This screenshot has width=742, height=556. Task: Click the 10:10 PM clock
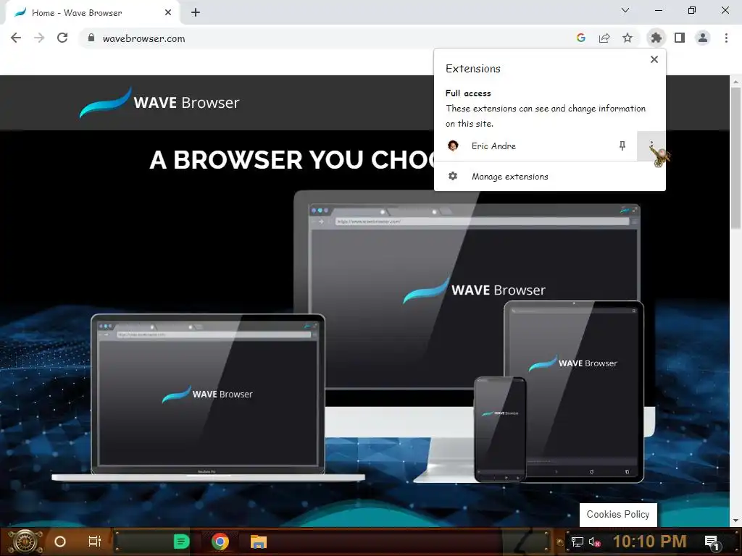[x=649, y=542]
